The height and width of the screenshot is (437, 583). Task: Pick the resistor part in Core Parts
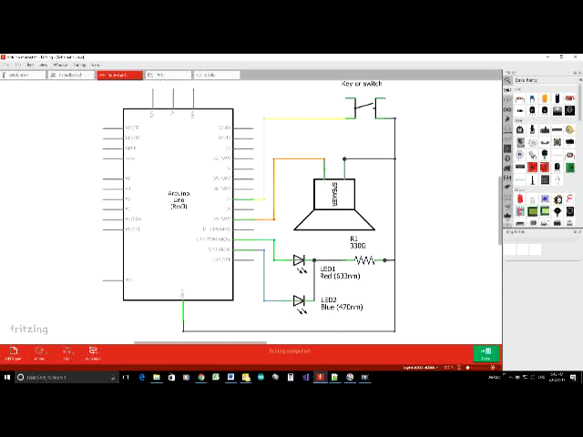coord(520,99)
